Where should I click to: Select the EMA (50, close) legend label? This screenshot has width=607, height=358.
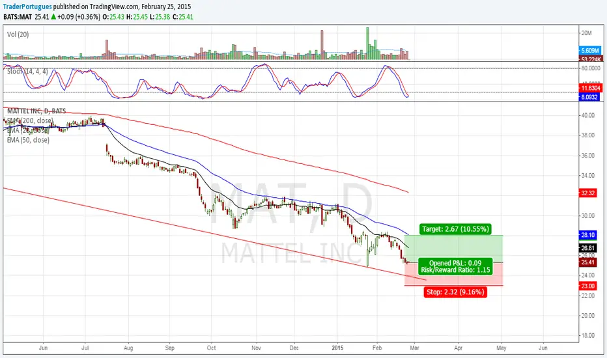point(28,140)
